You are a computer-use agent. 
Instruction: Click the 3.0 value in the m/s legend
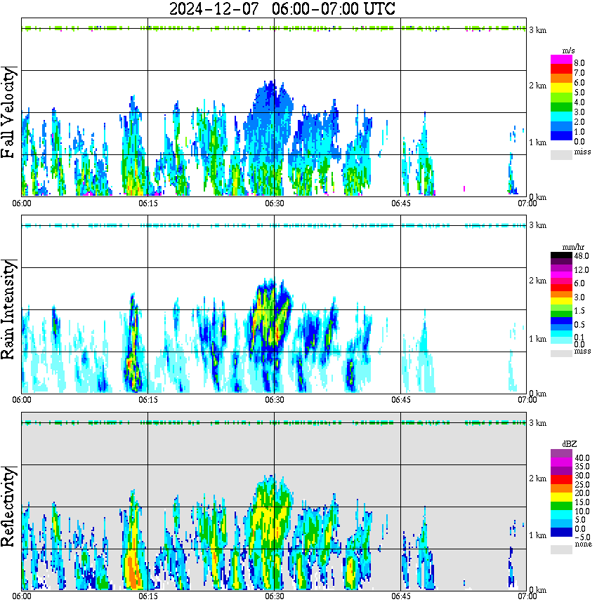click(579, 112)
